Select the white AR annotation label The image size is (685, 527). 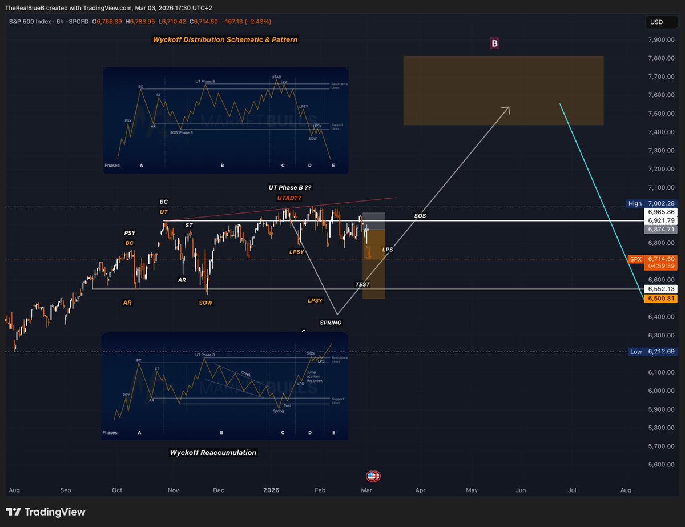(x=182, y=280)
